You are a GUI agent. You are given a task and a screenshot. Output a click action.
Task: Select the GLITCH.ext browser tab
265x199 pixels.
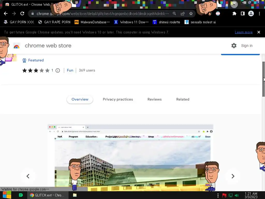[x=31, y=5]
